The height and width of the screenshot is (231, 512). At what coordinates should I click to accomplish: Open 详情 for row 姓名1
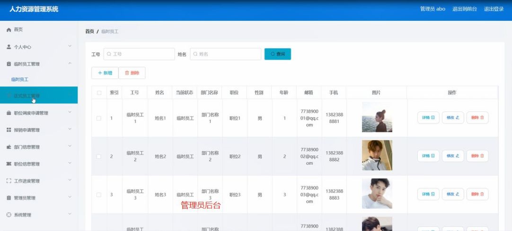coord(428,118)
